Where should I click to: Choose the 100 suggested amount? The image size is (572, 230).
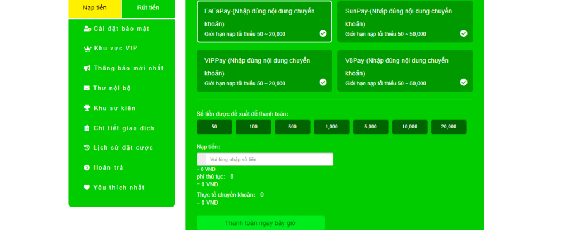tap(254, 127)
